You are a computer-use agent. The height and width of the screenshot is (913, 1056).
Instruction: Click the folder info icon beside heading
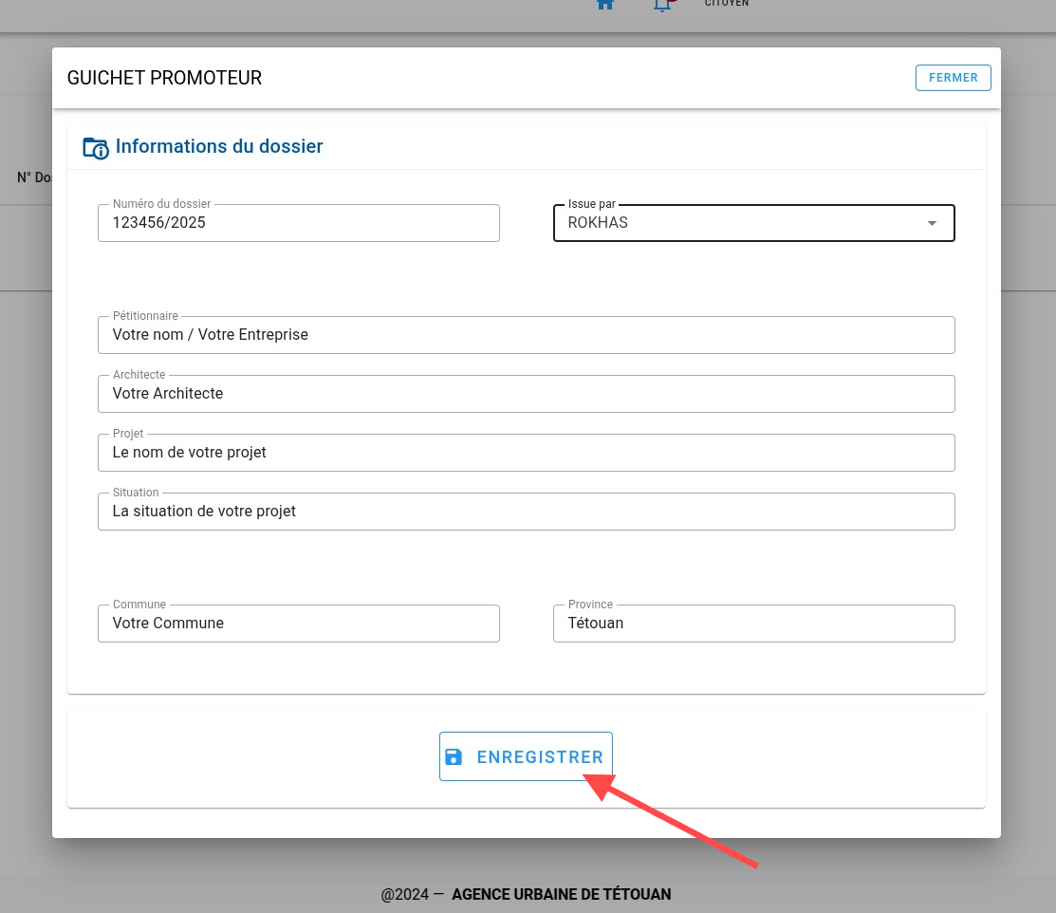[96, 147]
